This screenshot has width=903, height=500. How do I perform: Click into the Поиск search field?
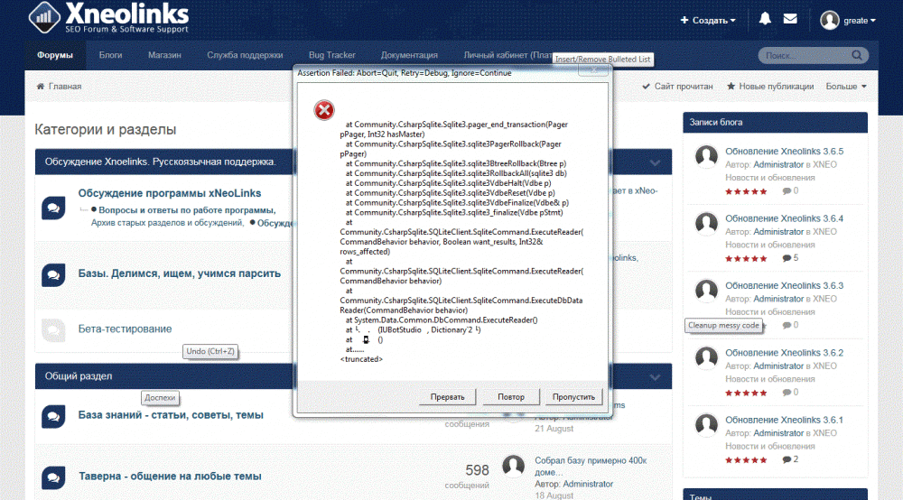804,55
